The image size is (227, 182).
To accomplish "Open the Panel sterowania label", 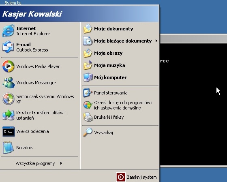I will click(111, 93).
